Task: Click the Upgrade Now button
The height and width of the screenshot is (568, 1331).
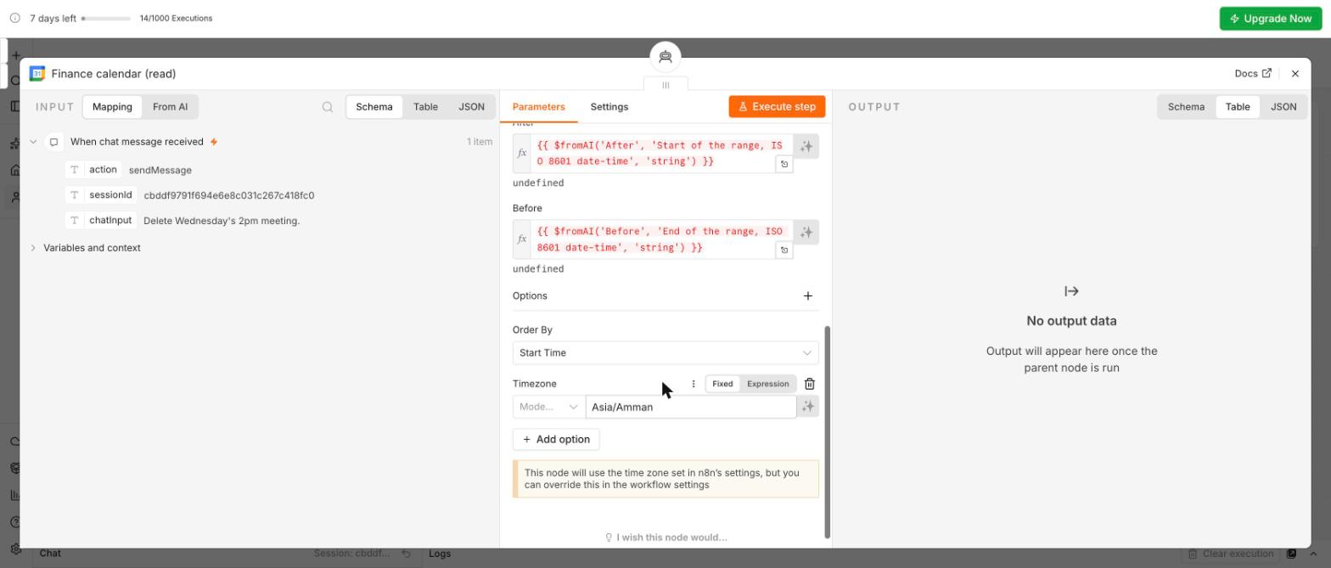Action: [x=1271, y=19]
